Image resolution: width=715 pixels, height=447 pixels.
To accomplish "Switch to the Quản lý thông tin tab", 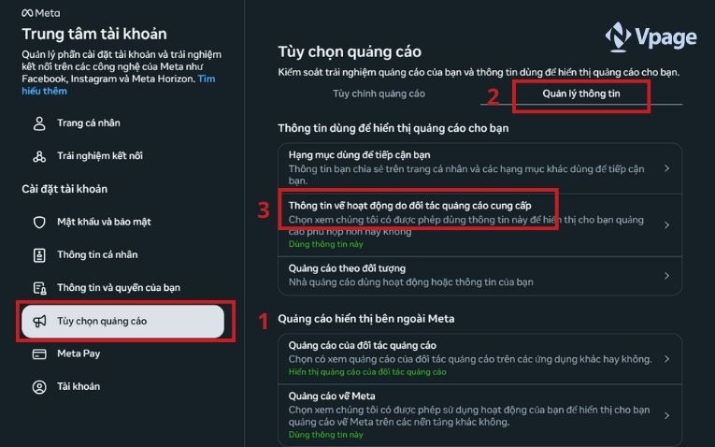I will pos(581,94).
